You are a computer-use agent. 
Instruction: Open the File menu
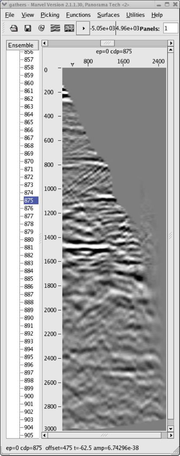[x=10, y=15]
